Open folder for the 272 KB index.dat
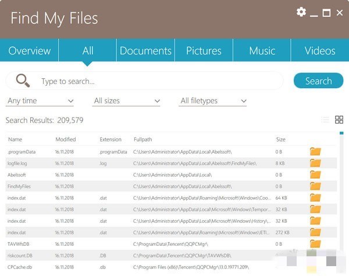The height and width of the screenshot is (276, 349). pos(315,232)
